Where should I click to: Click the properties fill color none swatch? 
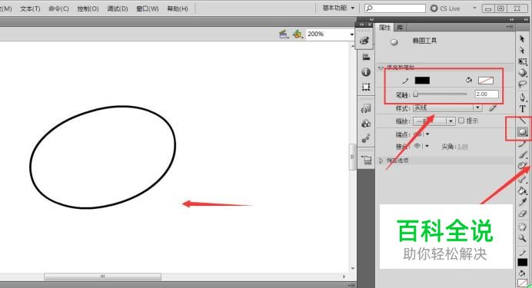tap(486, 81)
